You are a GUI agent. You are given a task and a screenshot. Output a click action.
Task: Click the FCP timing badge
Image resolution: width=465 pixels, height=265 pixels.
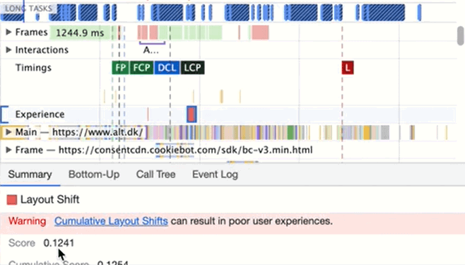tap(141, 68)
